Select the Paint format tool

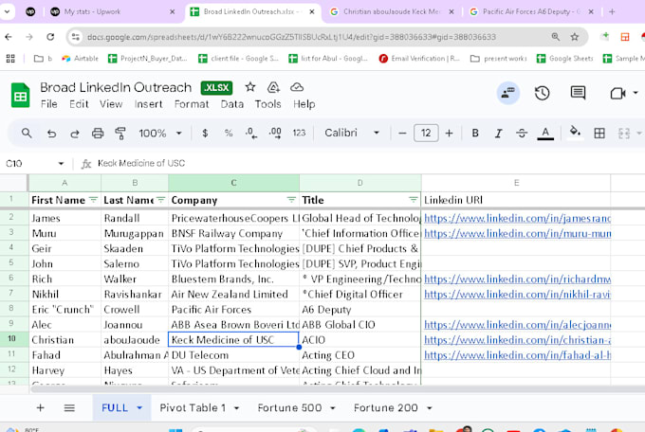121,134
